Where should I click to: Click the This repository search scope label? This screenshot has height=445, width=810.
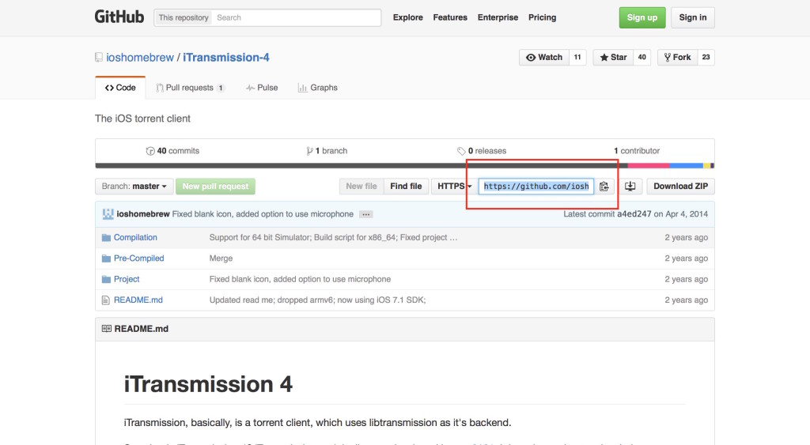click(x=184, y=17)
